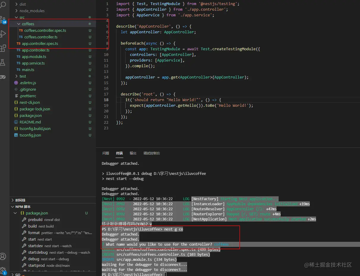The width and height of the screenshot is (360, 276).
Task: Open the Accounts menu icon
Action: 3,256
